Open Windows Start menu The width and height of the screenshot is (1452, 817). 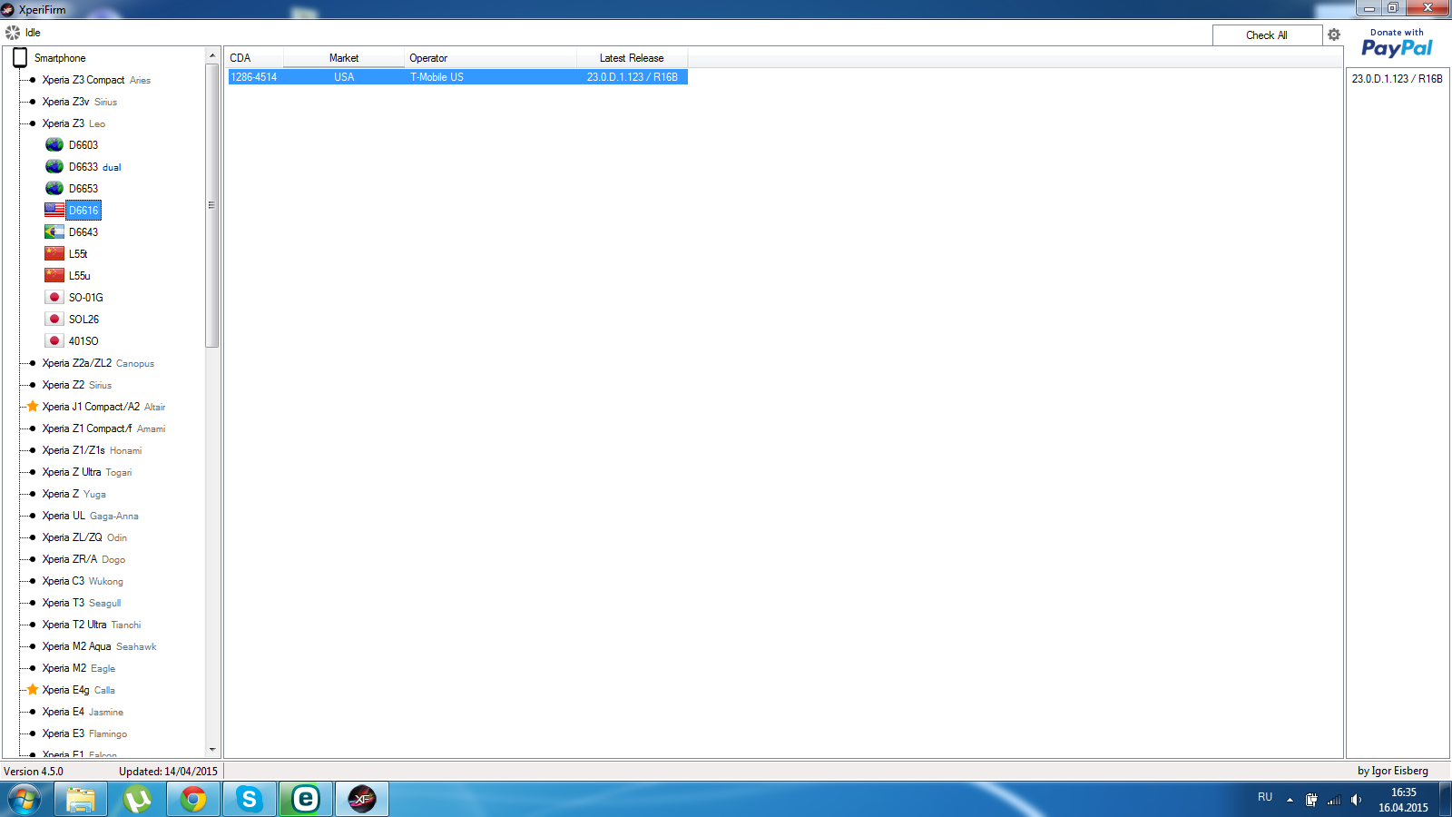pyautogui.click(x=25, y=800)
